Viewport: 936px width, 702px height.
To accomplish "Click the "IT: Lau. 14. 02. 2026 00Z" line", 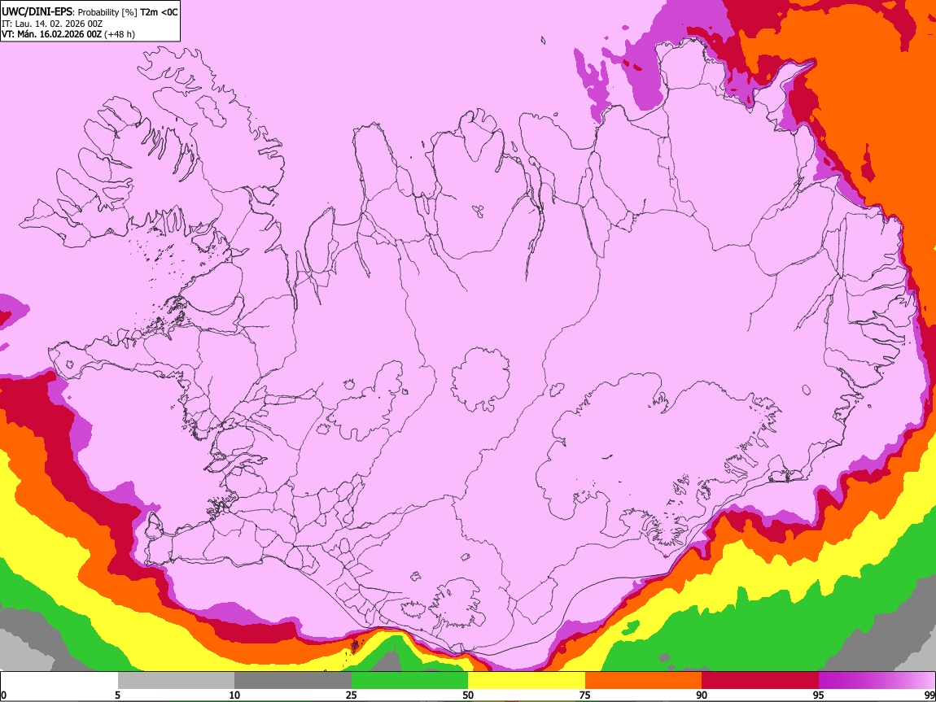I will click(x=52, y=24).
